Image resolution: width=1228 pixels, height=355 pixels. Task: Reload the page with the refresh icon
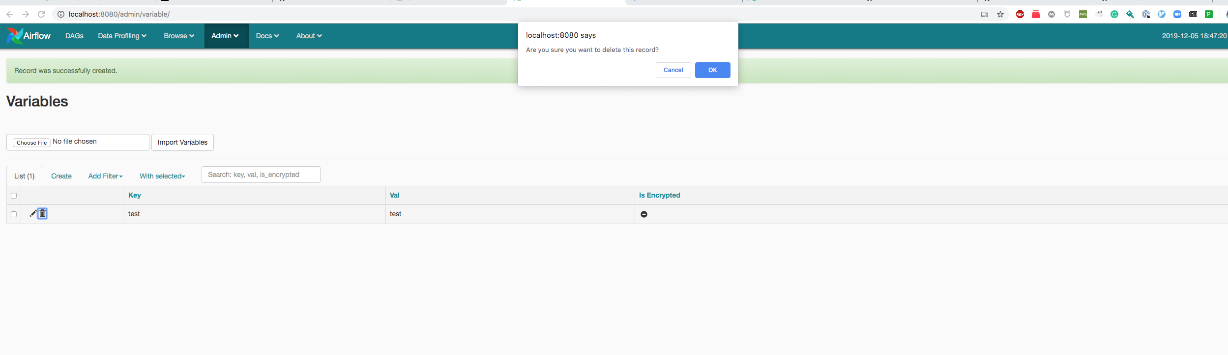coord(41,14)
